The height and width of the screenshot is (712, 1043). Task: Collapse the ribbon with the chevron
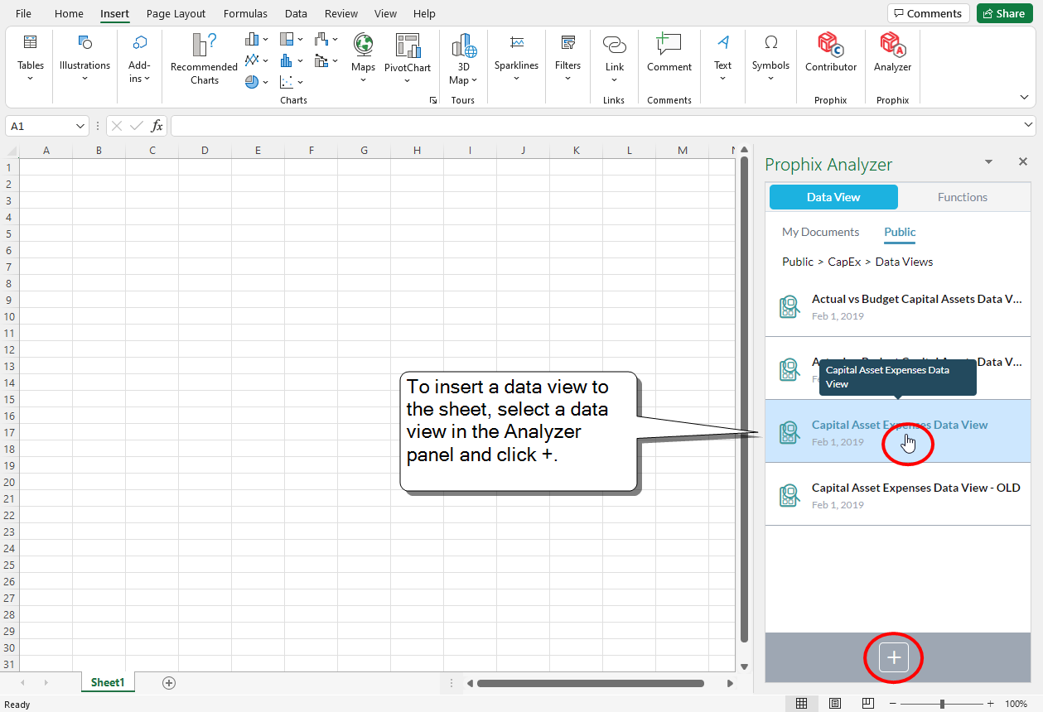(1025, 97)
